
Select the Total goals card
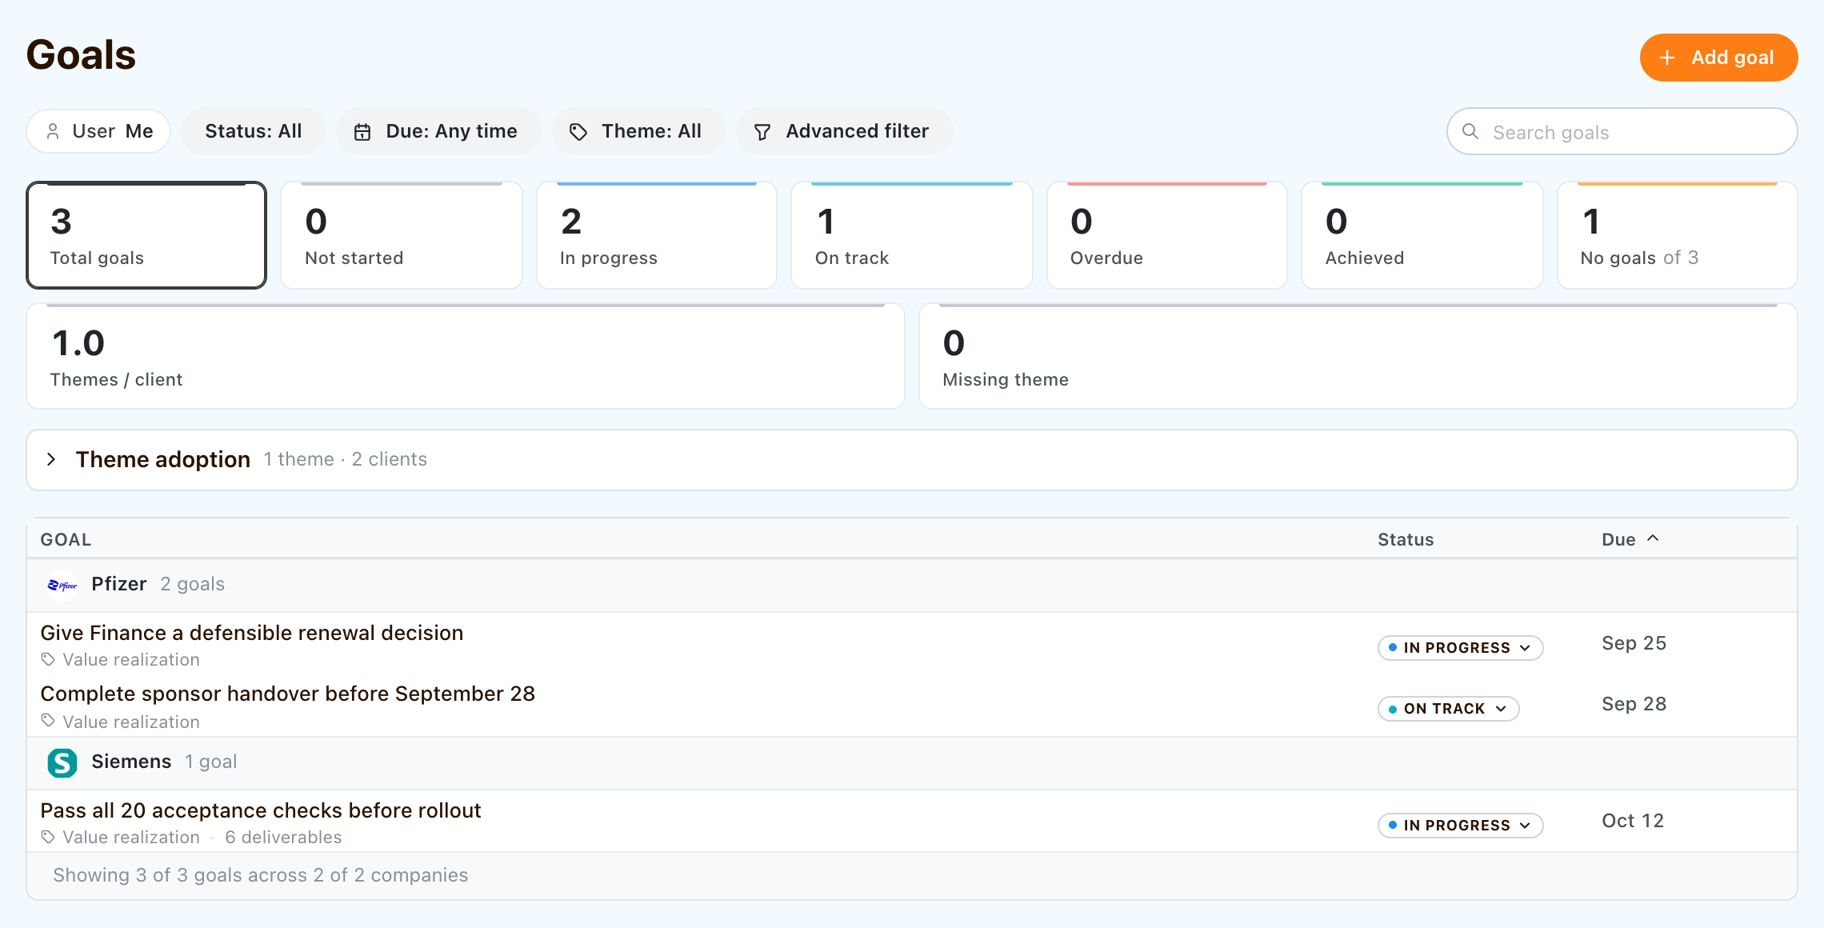pyautogui.click(x=146, y=235)
